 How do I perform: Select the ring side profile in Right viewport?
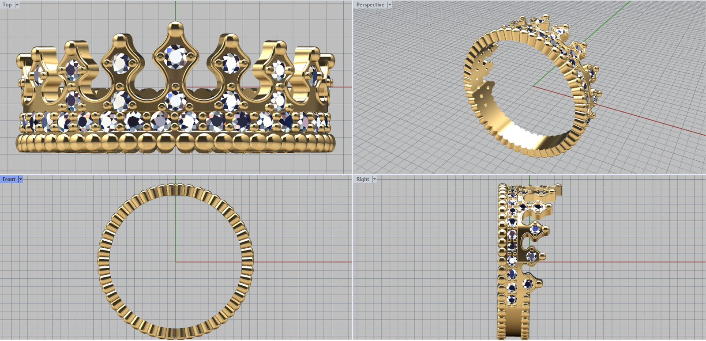[529, 262]
